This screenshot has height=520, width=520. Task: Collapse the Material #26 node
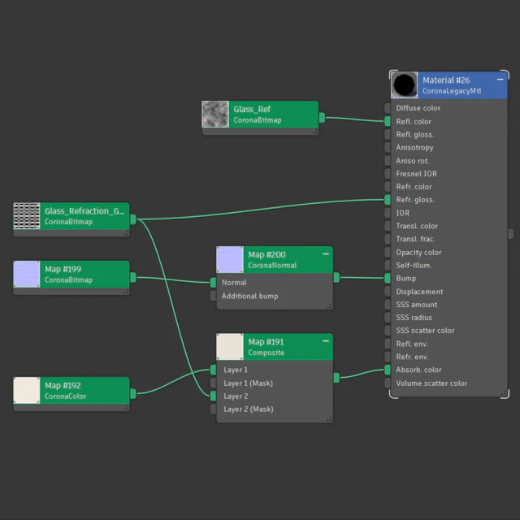point(500,80)
